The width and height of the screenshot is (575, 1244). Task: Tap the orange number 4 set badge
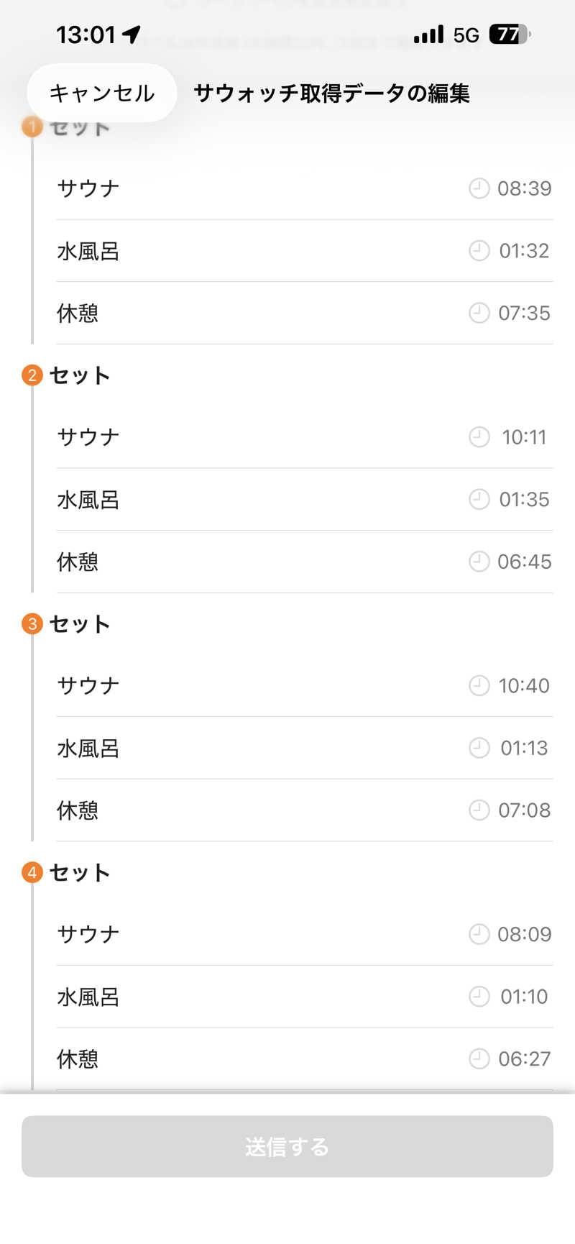[x=32, y=873]
